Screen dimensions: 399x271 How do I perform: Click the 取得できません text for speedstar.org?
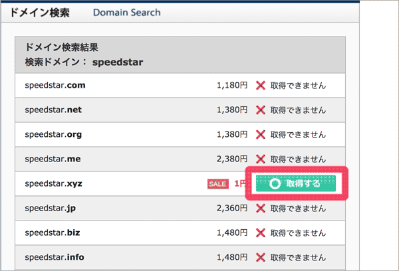[x=299, y=135]
